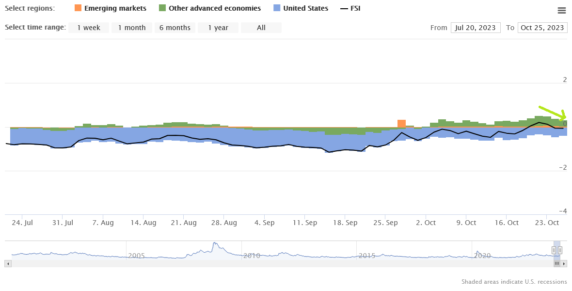
Task: Edit the From date field
Action: click(x=475, y=28)
